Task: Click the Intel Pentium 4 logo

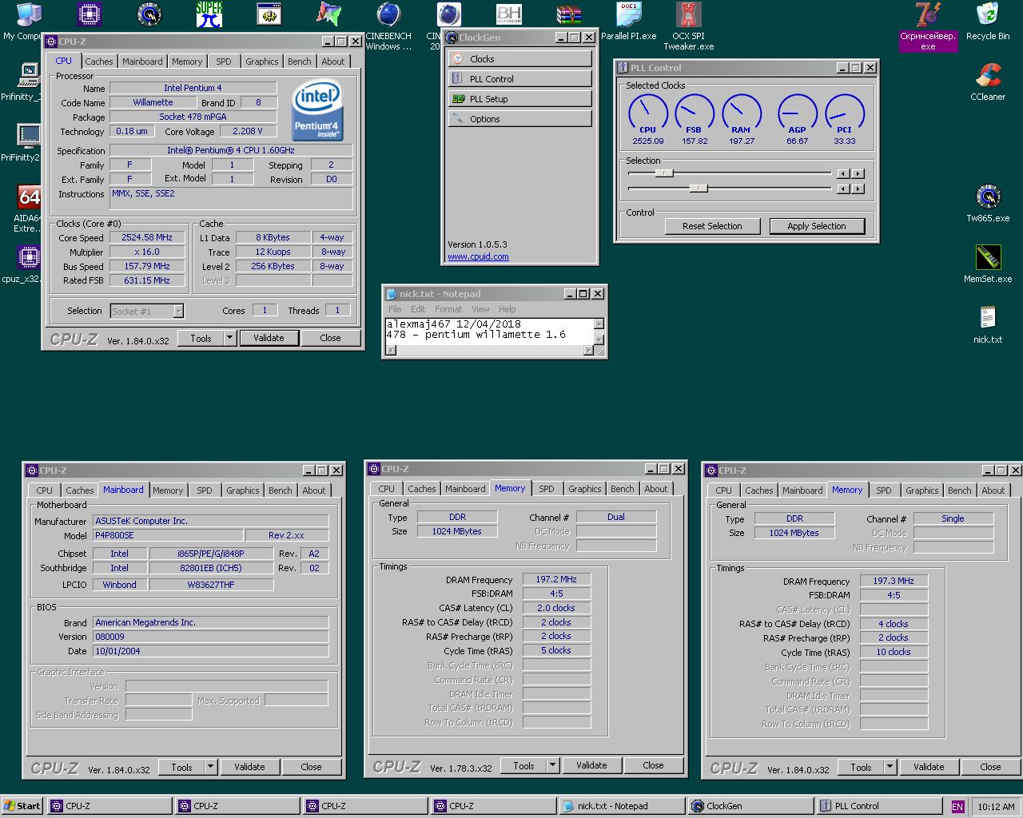Action: click(318, 110)
